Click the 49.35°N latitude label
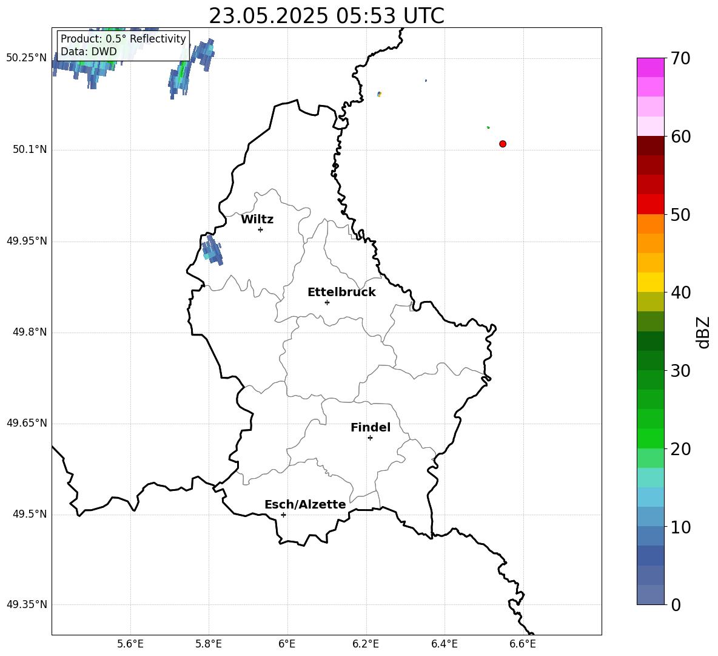718x656 pixels. (x=27, y=604)
